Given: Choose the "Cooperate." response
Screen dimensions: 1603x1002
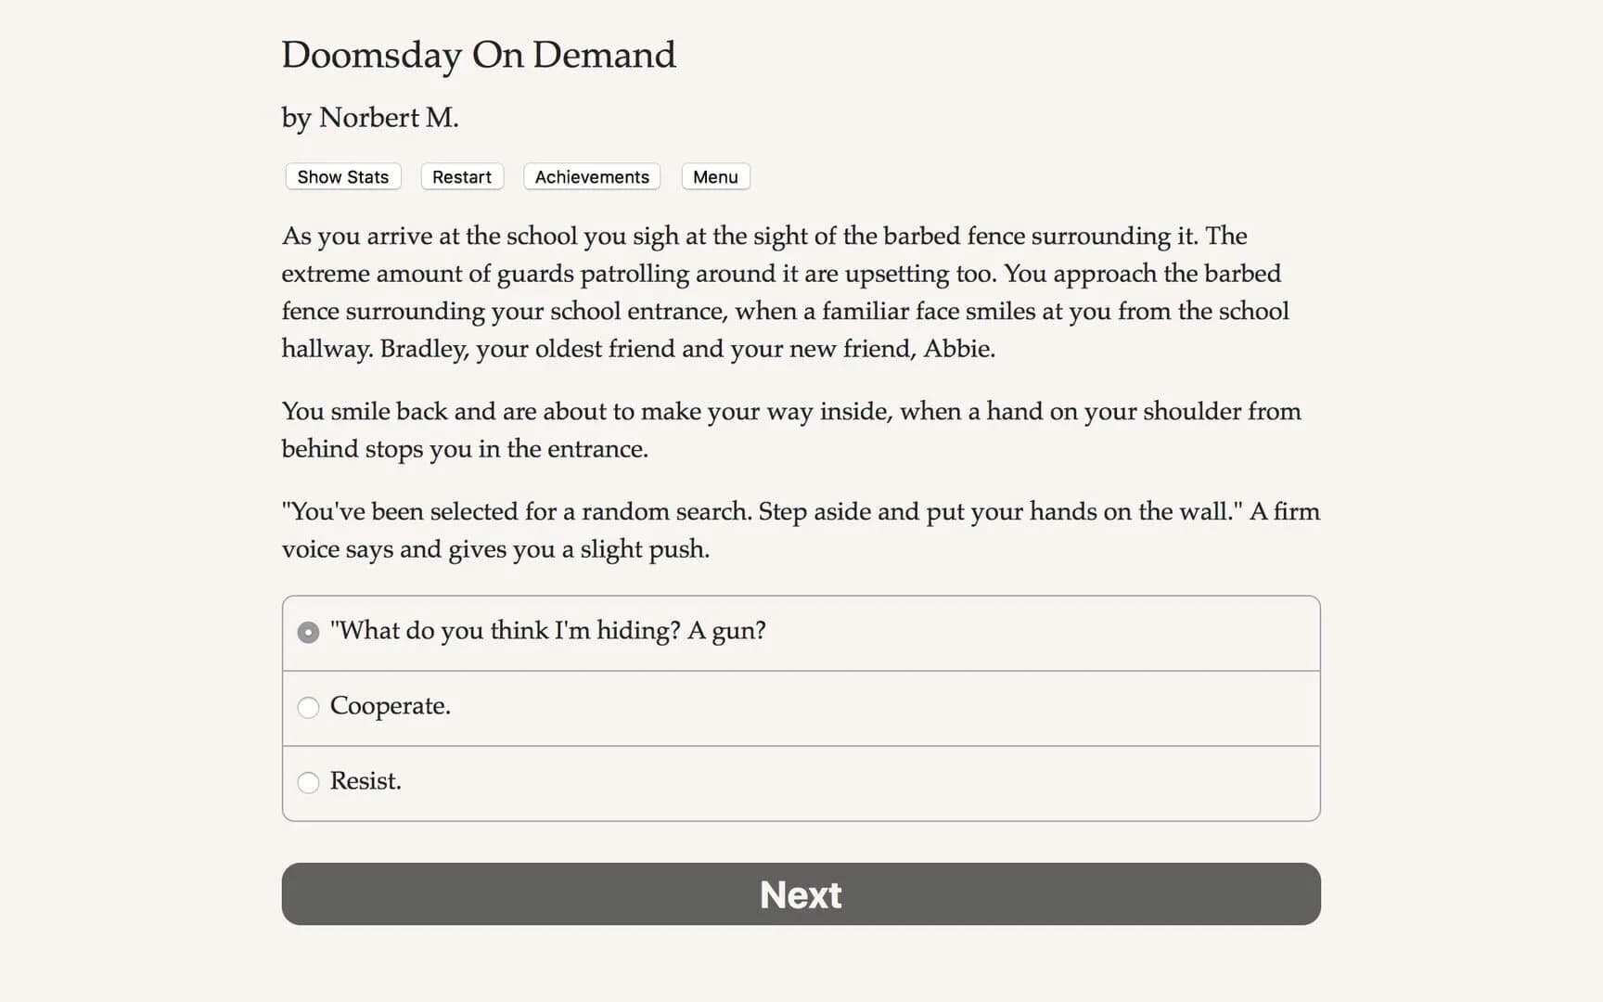Looking at the screenshot, I should 390,706.
